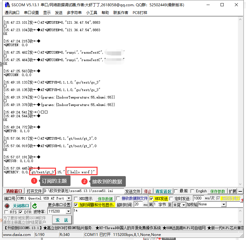The height and width of the screenshot is (240, 246).
Task: Uncheck the DTR checkbox
Action: coord(20,212)
